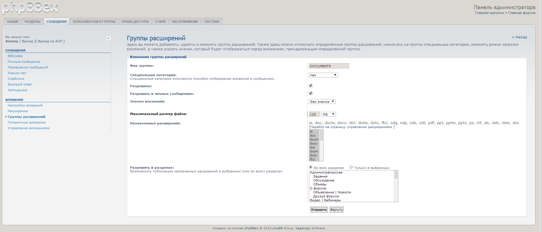Toggle the 'Разрешено' checkbox
The height and width of the screenshot is (232, 542).
(311, 85)
